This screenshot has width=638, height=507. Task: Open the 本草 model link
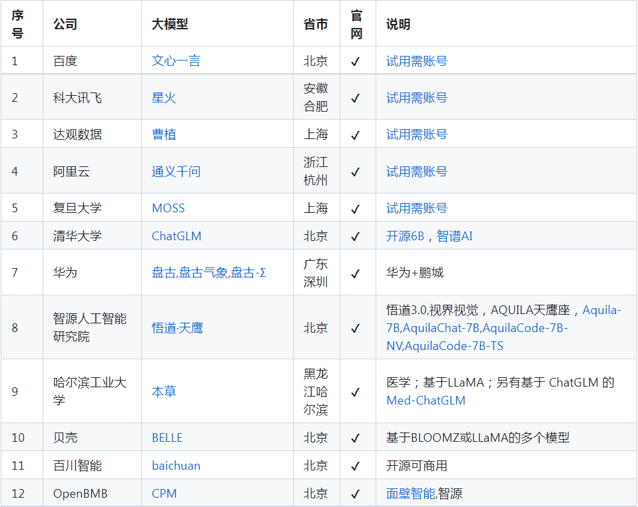click(164, 391)
